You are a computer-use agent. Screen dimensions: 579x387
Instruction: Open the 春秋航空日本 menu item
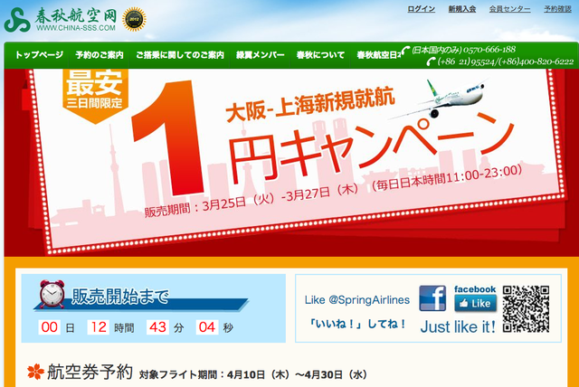coord(378,55)
